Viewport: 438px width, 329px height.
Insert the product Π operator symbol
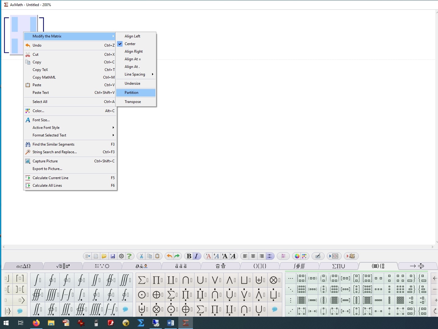(156, 280)
